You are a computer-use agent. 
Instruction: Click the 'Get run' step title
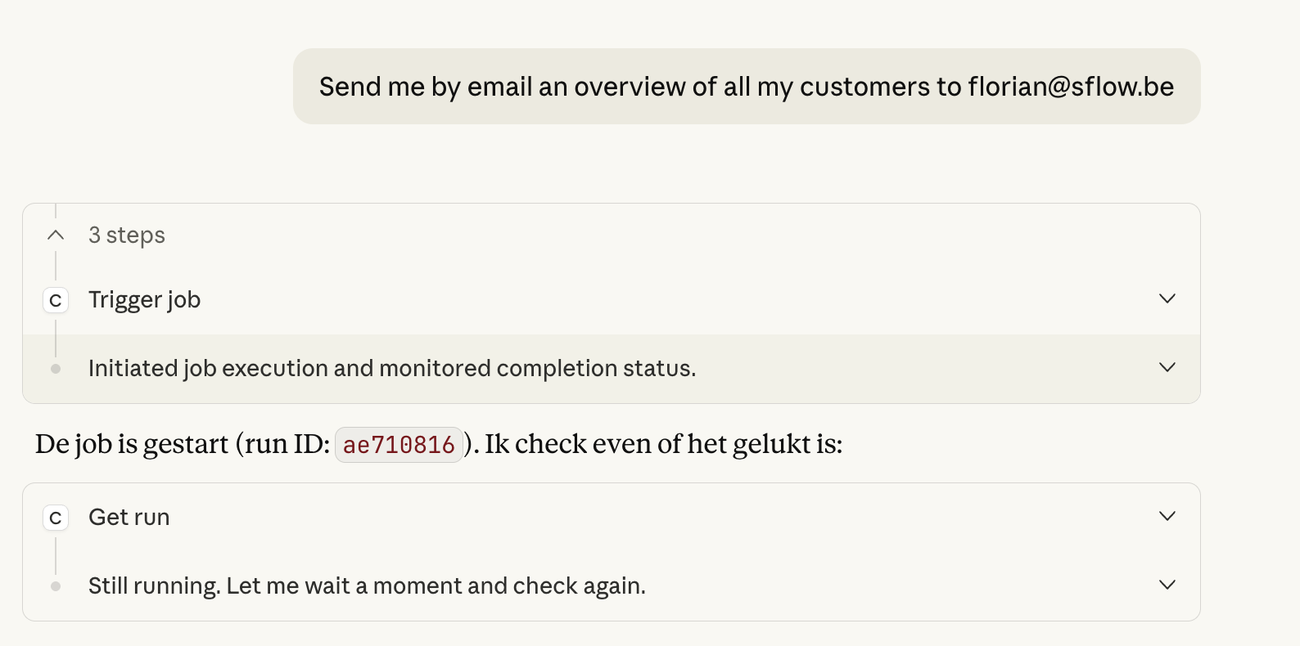pyautogui.click(x=129, y=517)
